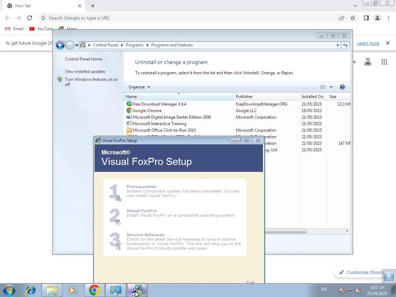Launch Windows Media Player from taskbar
This screenshot has height=297, width=396.
tap(72, 290)
